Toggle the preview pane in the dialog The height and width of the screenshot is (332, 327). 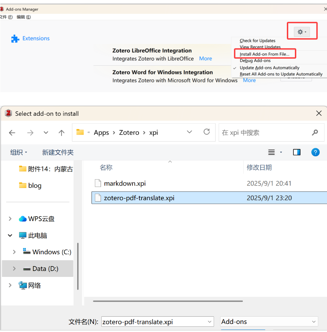pyautogui.click(x=297, y=152)
